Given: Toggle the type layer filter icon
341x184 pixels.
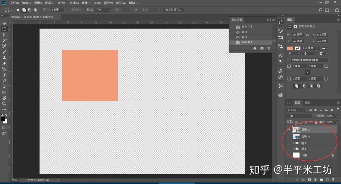Looking at the screenshot, I should [321, 110].
